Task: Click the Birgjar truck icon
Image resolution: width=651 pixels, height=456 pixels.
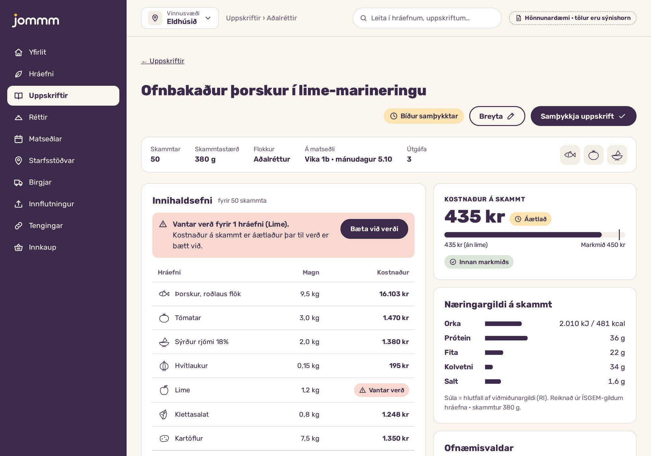Action: [19, 182]
